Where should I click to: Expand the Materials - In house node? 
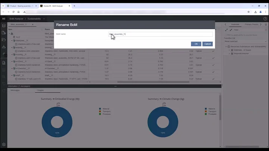point(229,50)
